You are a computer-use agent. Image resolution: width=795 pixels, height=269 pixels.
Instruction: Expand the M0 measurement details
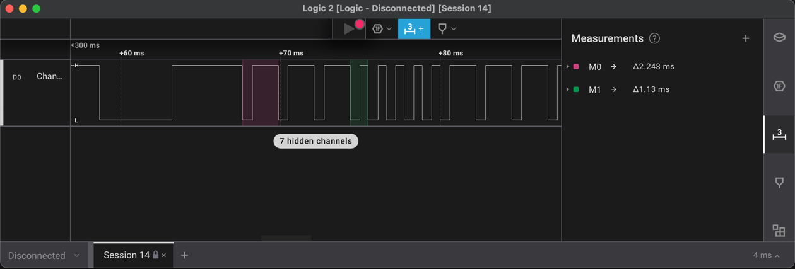[x=568, y=67]
